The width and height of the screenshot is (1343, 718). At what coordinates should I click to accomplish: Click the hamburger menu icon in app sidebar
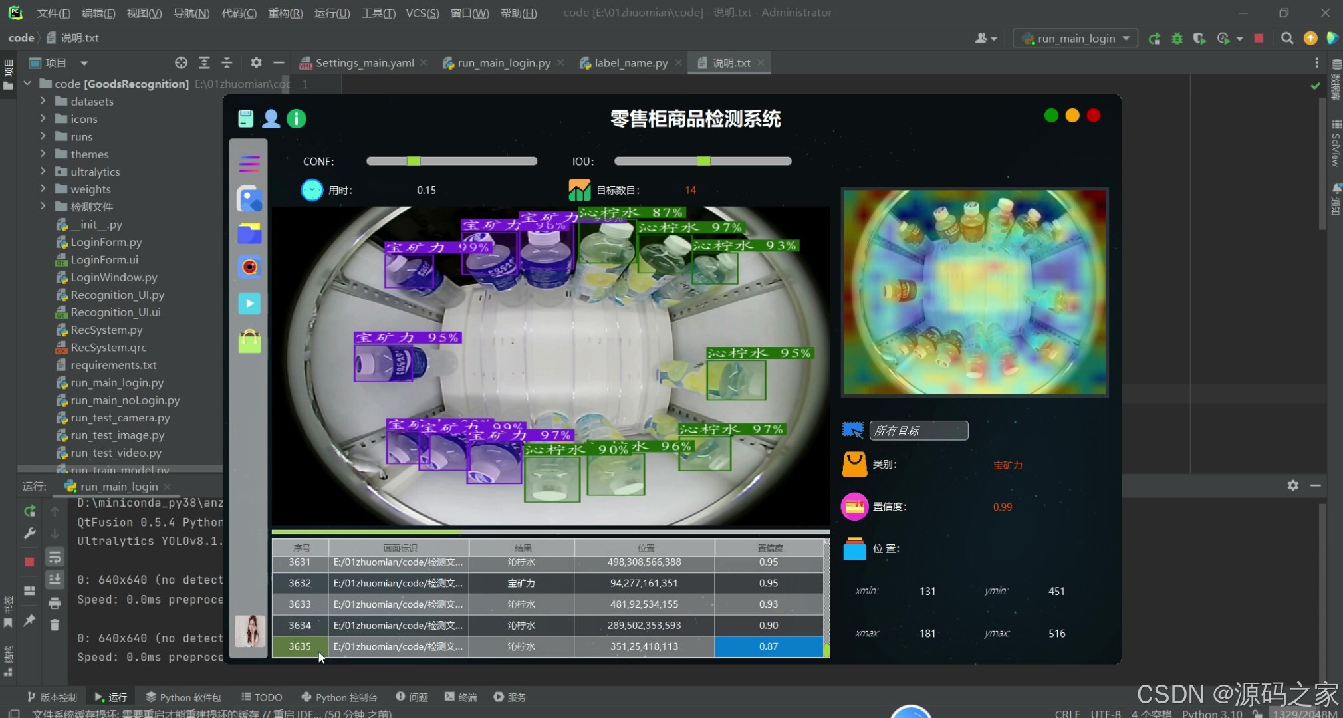point(249,164)
